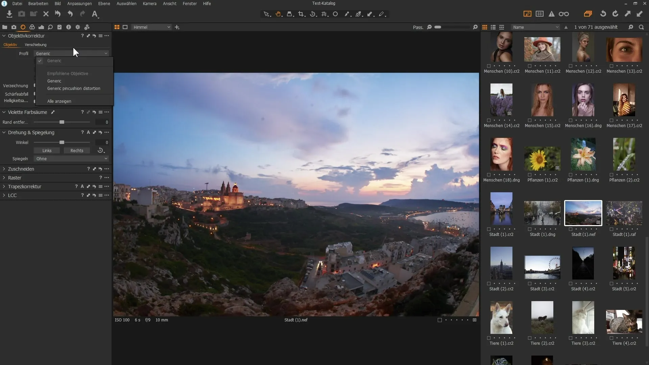Click the Rechts rotate button

coord(77,151)
